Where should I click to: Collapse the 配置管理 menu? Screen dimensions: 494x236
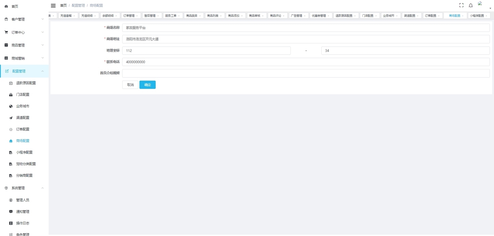pyautogui.click(x=24, y=71)
